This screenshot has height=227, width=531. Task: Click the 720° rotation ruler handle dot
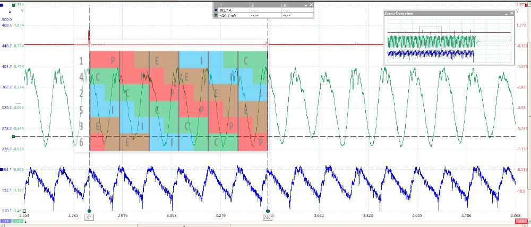pos(268,210)
